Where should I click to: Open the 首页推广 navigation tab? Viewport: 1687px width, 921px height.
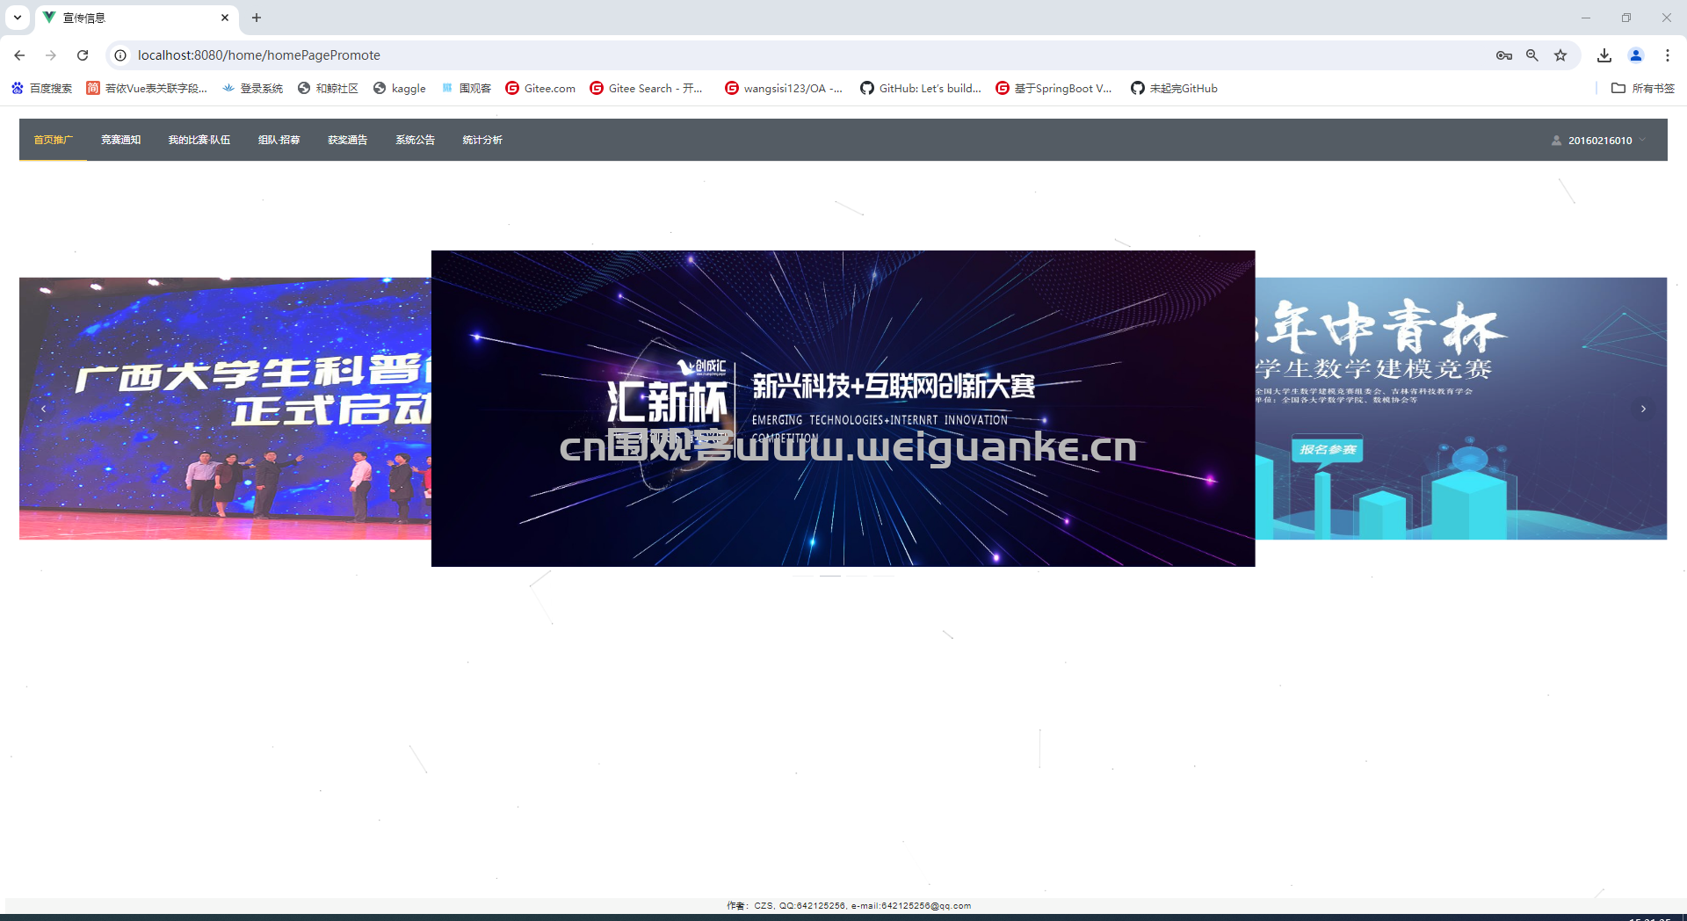(53, 140)
